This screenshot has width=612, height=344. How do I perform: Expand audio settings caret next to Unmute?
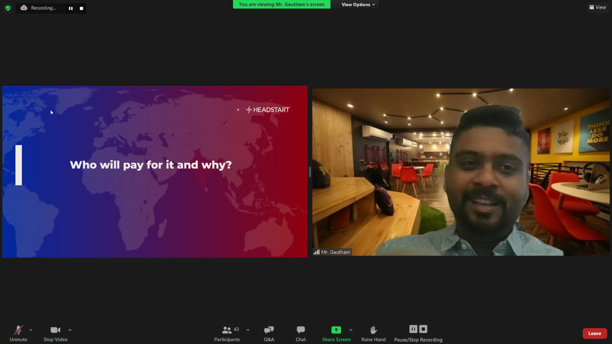point(31,330)
